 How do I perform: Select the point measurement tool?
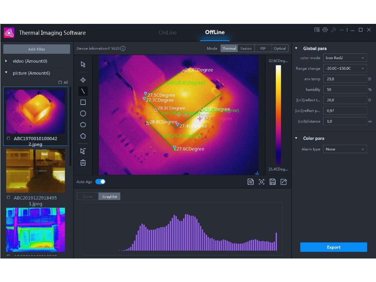(83, 80)
